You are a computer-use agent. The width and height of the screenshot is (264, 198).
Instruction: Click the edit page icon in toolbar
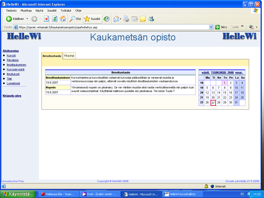(134, 19)
